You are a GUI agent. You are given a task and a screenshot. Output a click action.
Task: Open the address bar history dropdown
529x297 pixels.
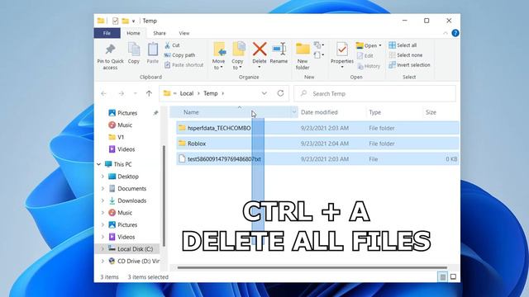[264, 93]
